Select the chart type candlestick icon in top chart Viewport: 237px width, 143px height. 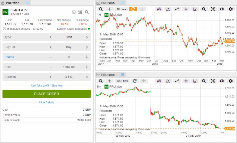(159, 9)
